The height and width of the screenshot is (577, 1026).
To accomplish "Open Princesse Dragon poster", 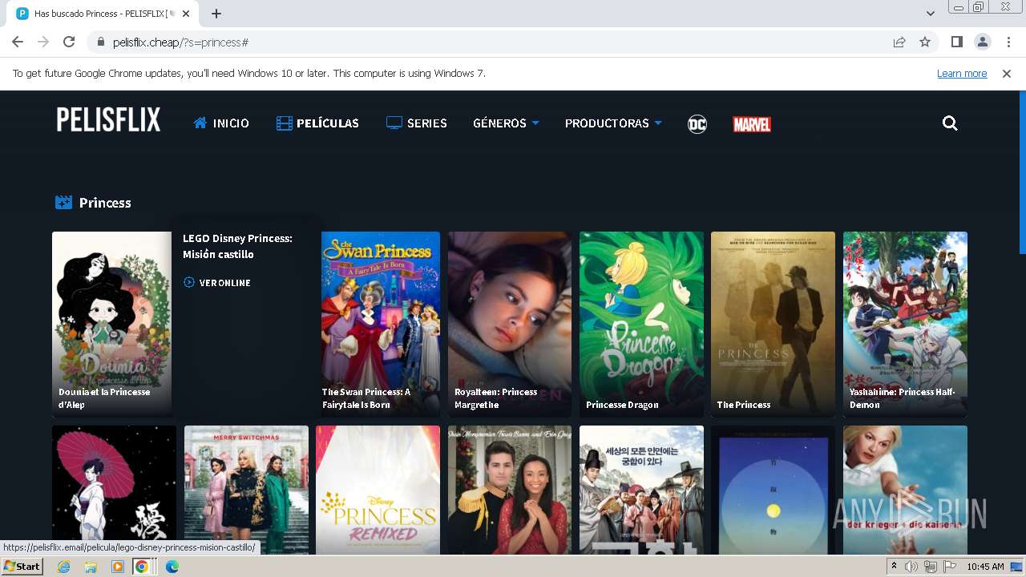I will click(x=641, y=324).
